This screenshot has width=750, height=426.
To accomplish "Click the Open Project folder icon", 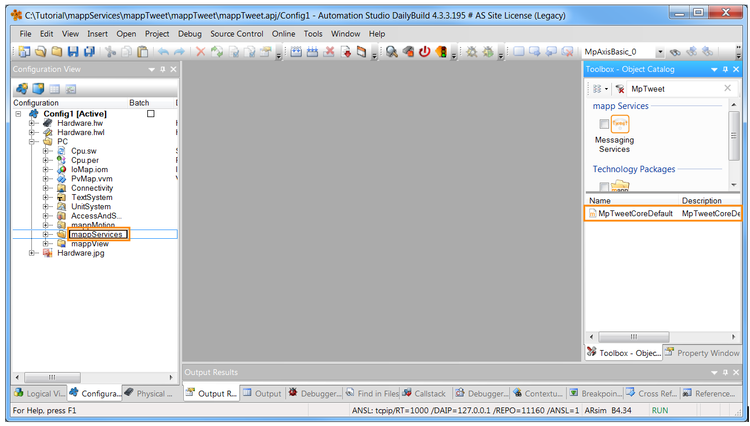I will [41, 52].
